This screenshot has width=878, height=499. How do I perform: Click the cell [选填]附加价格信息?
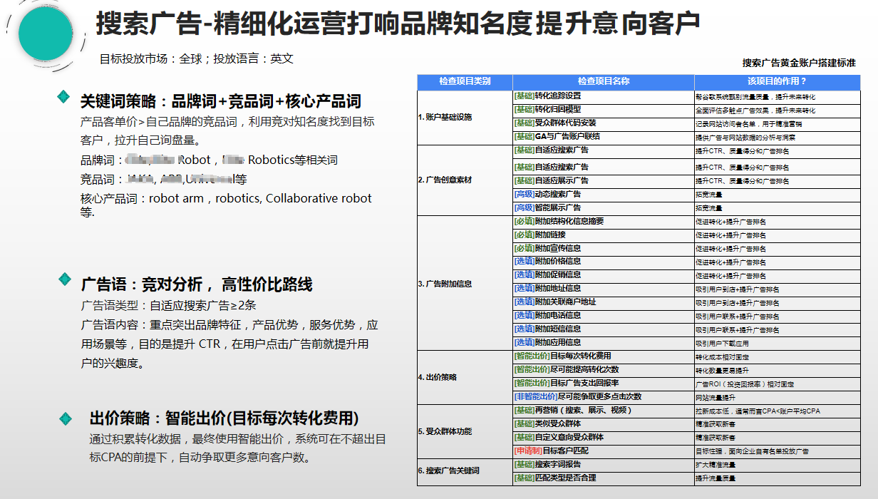(604, 262)
